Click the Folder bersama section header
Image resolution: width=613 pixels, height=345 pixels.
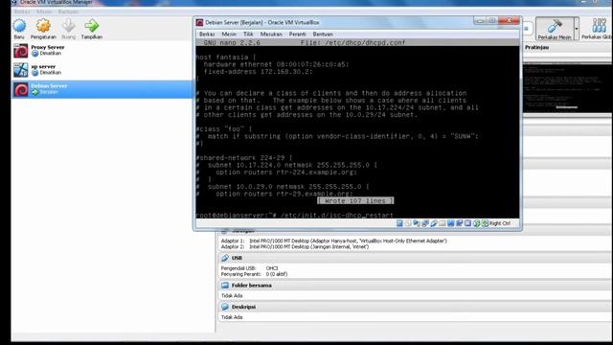click(415, 286)
